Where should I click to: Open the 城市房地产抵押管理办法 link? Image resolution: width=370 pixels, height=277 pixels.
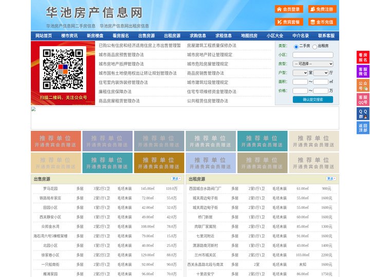click(121, 64)
